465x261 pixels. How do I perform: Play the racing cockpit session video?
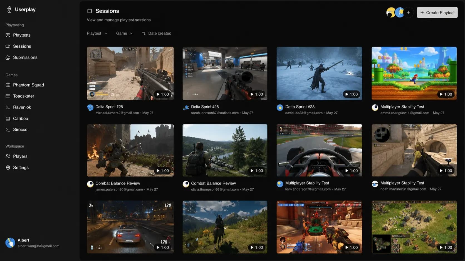[x=352, y=171]
